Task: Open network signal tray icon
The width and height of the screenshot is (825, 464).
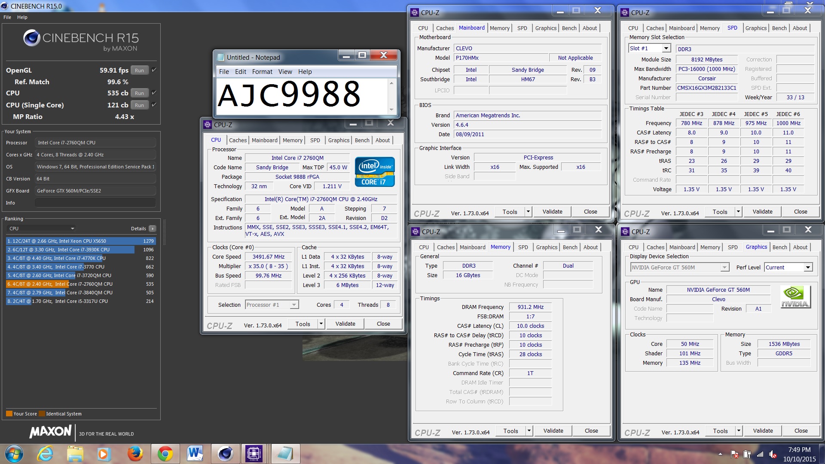Action: pyautogui.click(x=760, y=454)
